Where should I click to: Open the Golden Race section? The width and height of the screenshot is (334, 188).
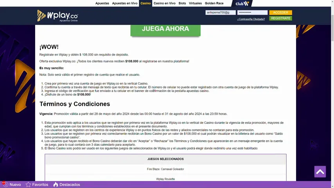(214, 3)
